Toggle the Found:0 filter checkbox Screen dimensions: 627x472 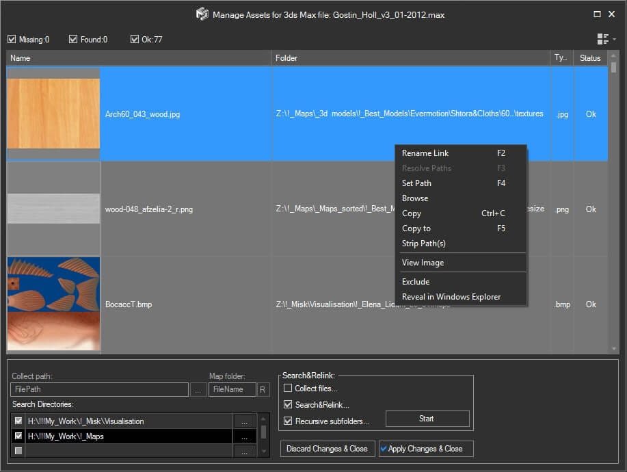[72, 39]
